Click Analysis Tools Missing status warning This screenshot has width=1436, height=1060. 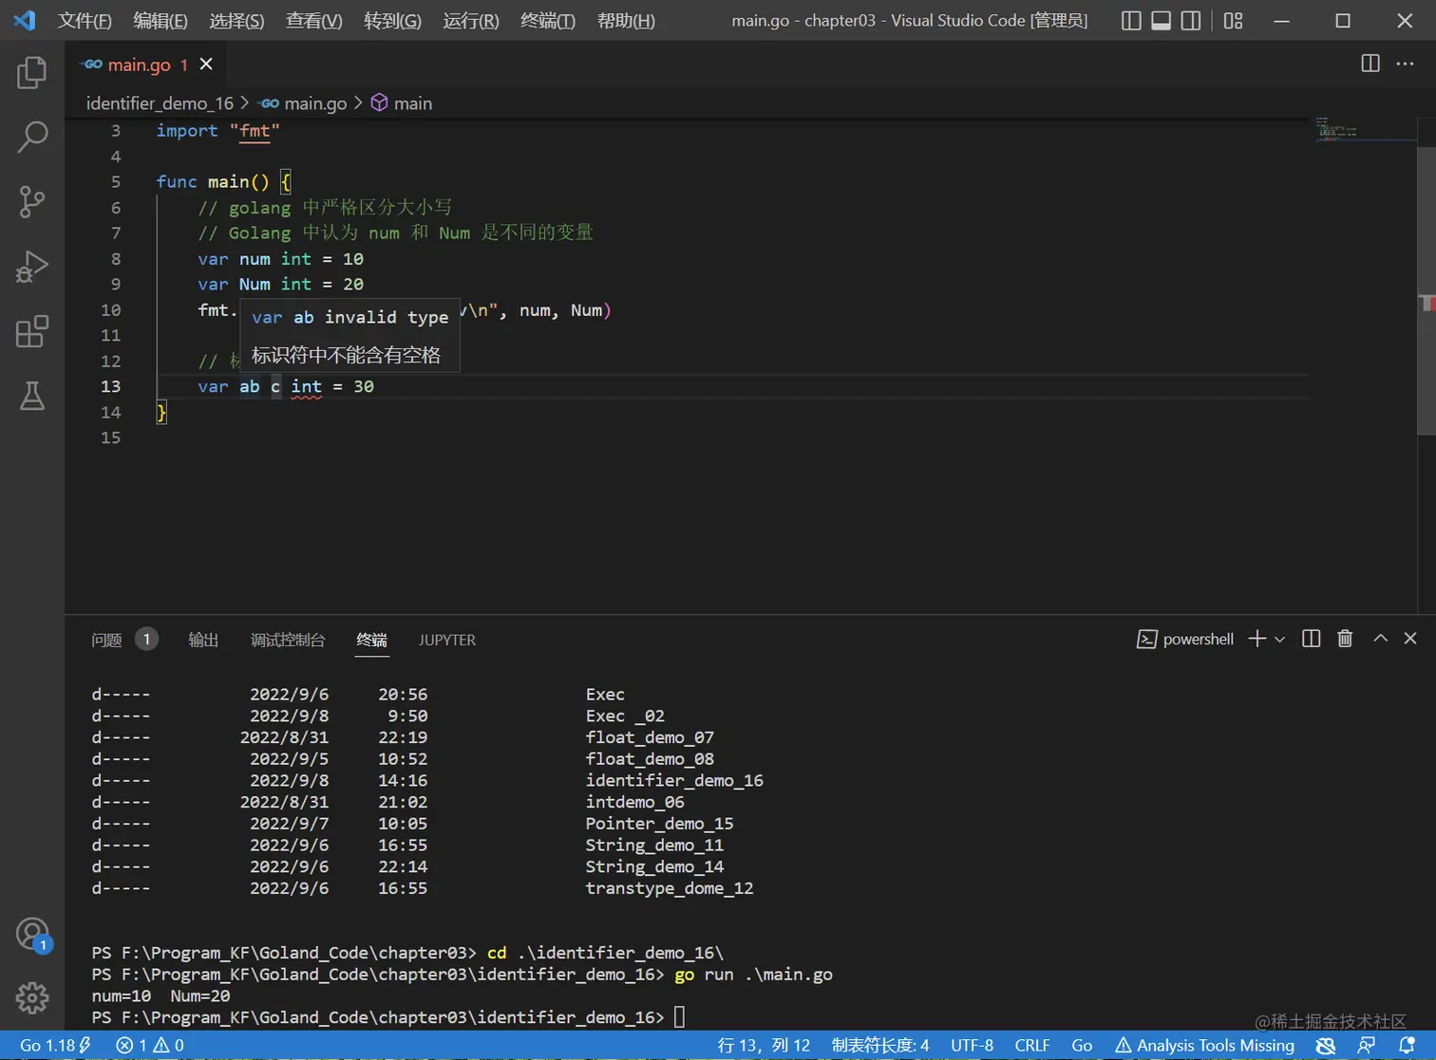click(1204, 1045)
